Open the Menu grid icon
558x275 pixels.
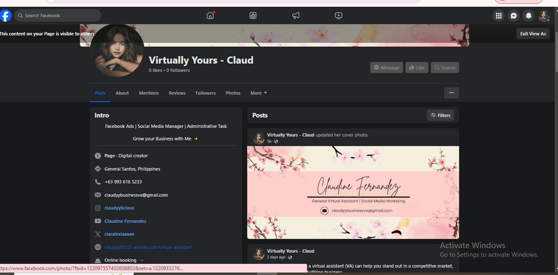tap(499, 16)
